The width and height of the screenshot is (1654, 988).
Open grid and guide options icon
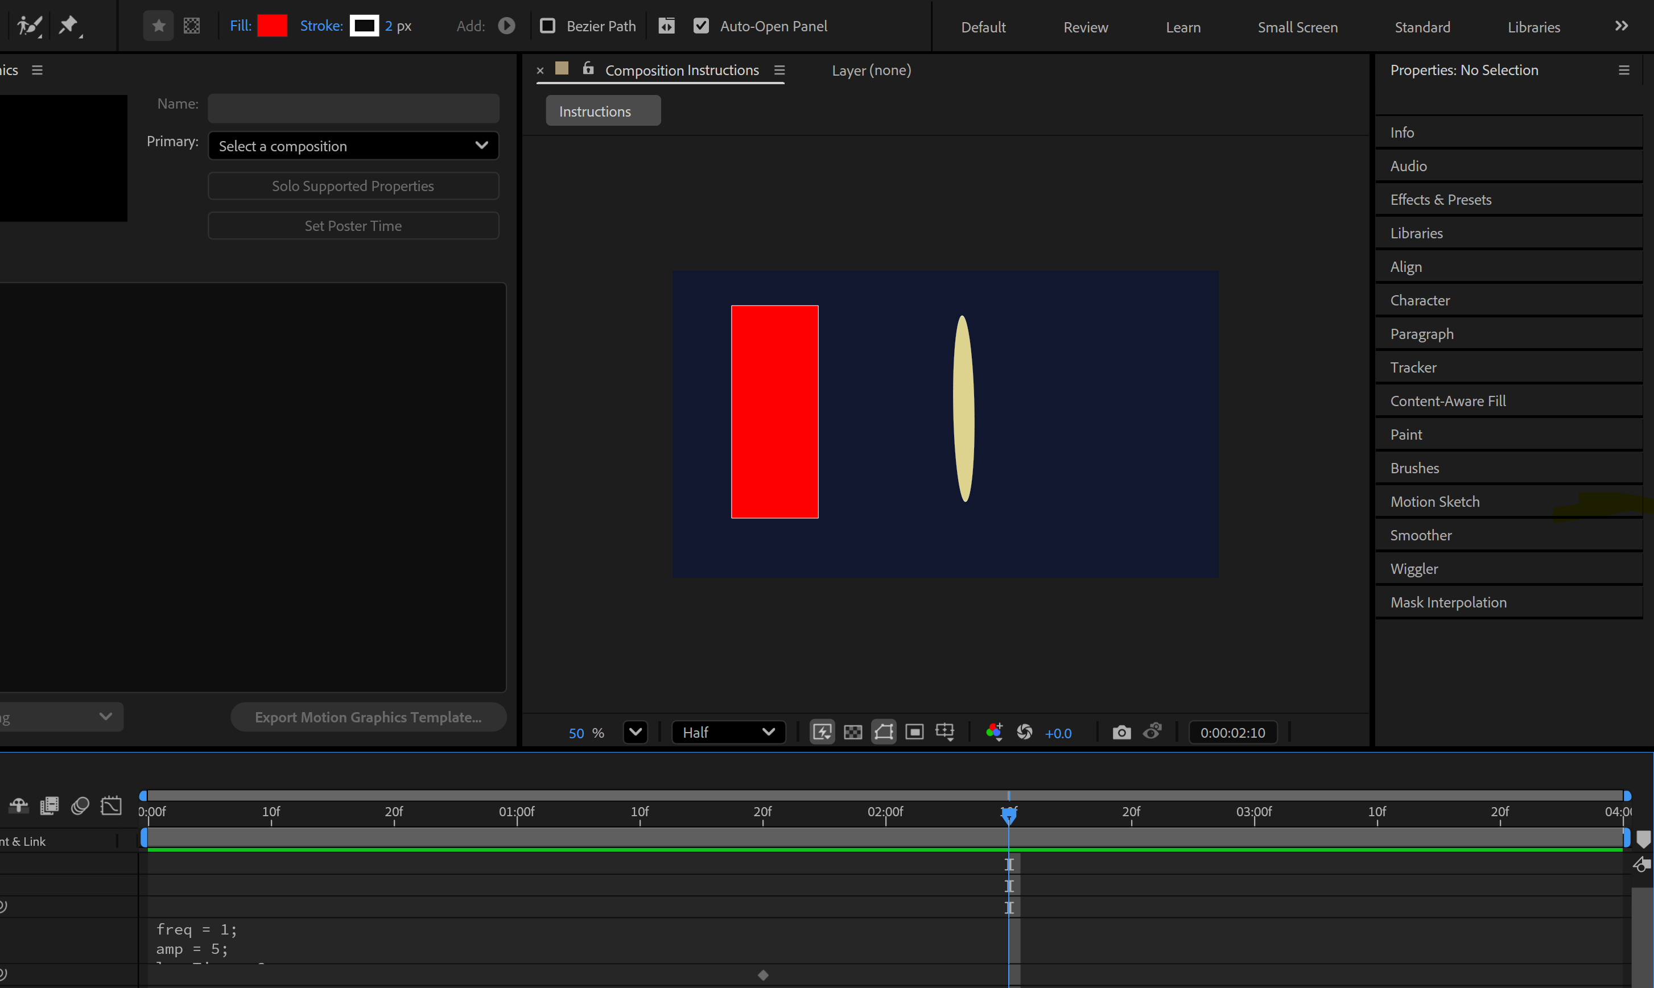945,733
